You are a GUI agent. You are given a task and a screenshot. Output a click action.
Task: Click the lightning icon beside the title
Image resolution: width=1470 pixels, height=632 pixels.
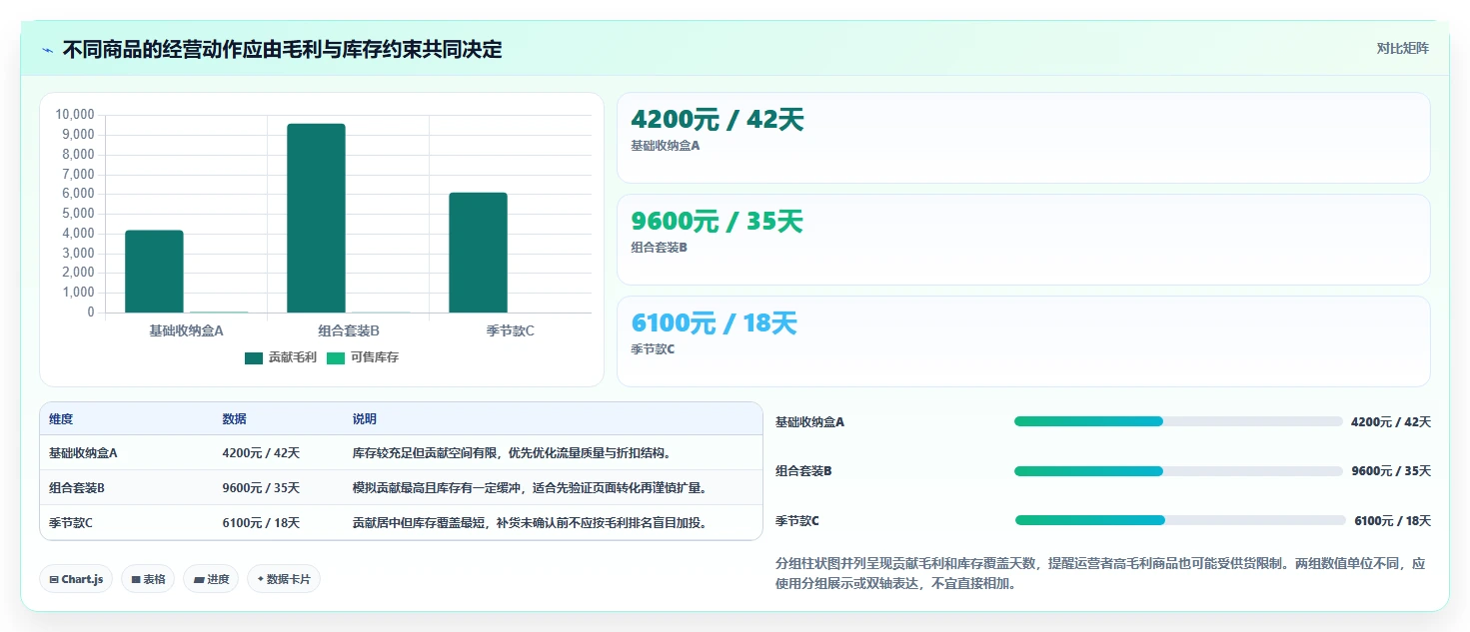click(48, 50)
